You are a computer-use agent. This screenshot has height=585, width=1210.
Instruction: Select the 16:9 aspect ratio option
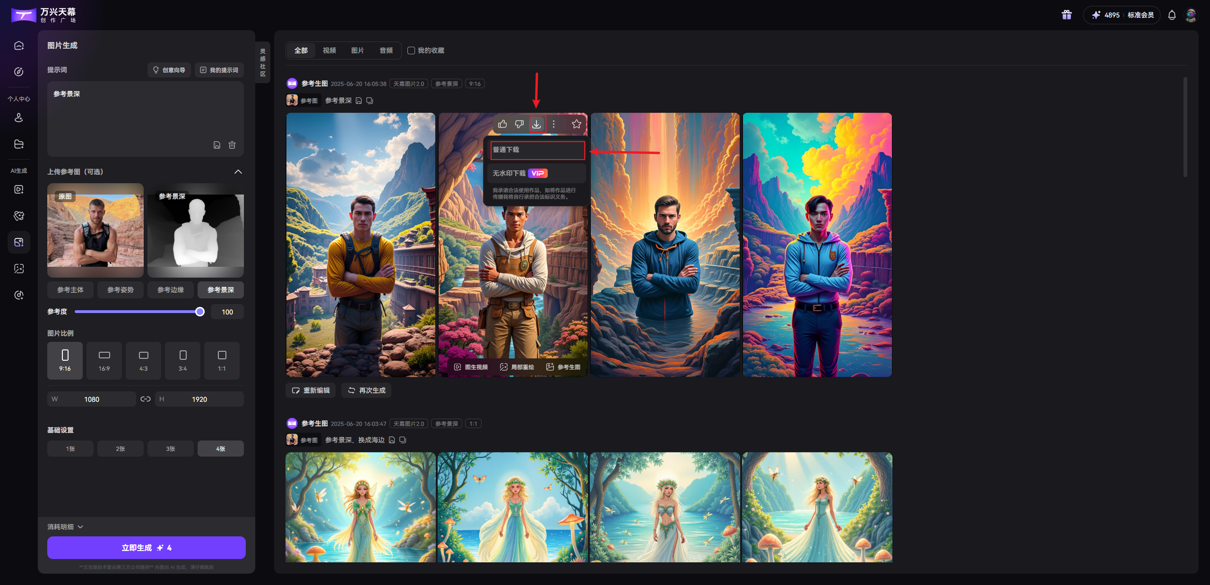pos(104,360)
